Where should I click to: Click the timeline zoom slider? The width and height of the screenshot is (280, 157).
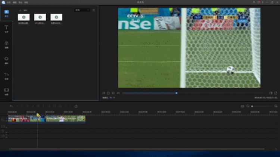261,106
